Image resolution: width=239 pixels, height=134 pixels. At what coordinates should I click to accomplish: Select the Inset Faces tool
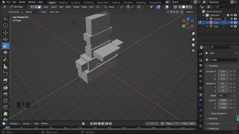(x=5, y=88)
